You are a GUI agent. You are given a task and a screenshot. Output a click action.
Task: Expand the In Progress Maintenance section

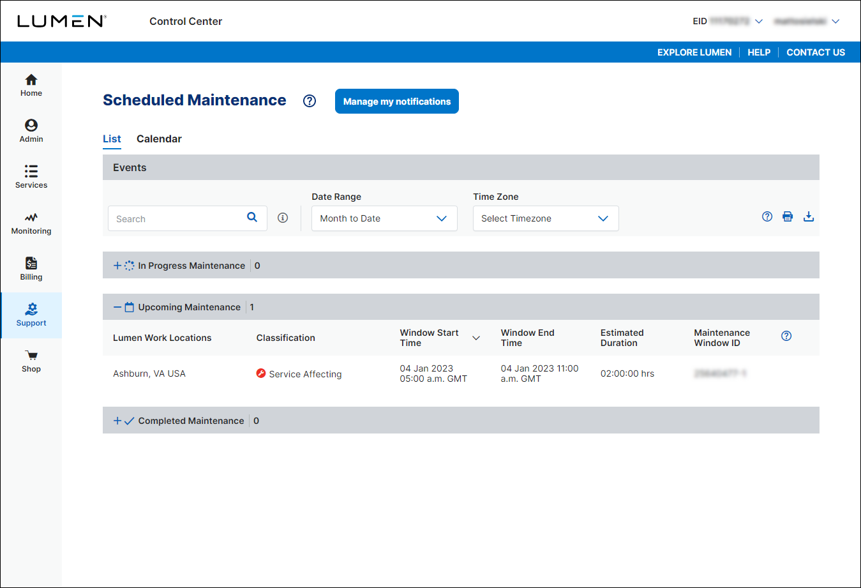coord(117,266)
